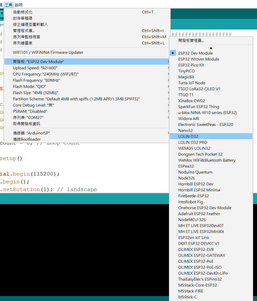Choose Nano32 board
Image resolution: width=257 pixels, height=301 pixels.
pyautogui.click(x=211, y=131)
